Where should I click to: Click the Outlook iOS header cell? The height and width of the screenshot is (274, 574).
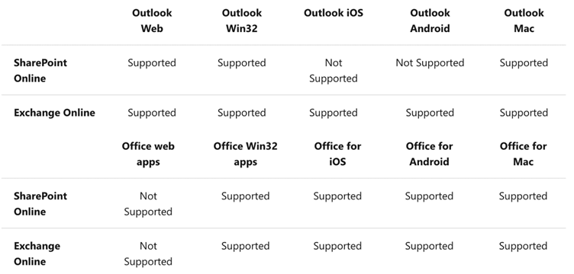[334, 13]
